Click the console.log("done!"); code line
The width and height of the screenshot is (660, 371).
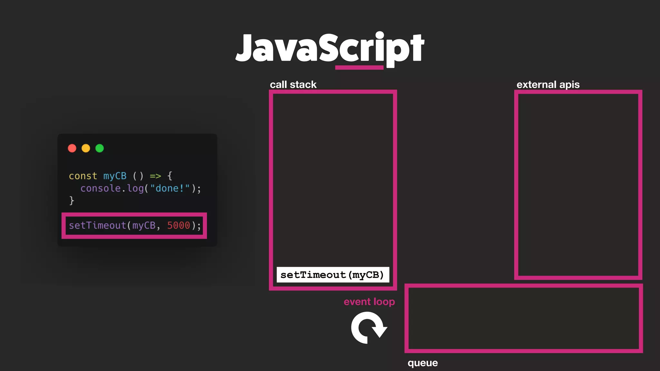click(x=141, y=188)
